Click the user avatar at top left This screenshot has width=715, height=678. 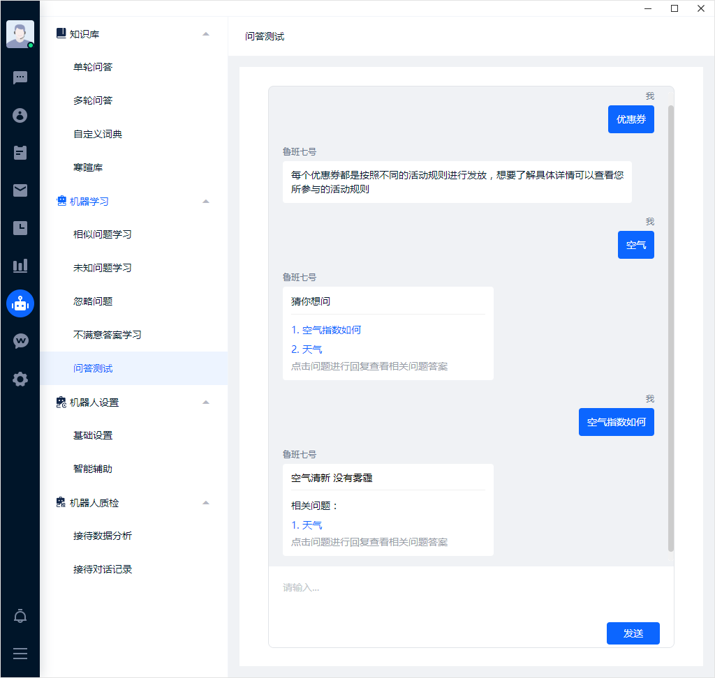tap(20, 33)
